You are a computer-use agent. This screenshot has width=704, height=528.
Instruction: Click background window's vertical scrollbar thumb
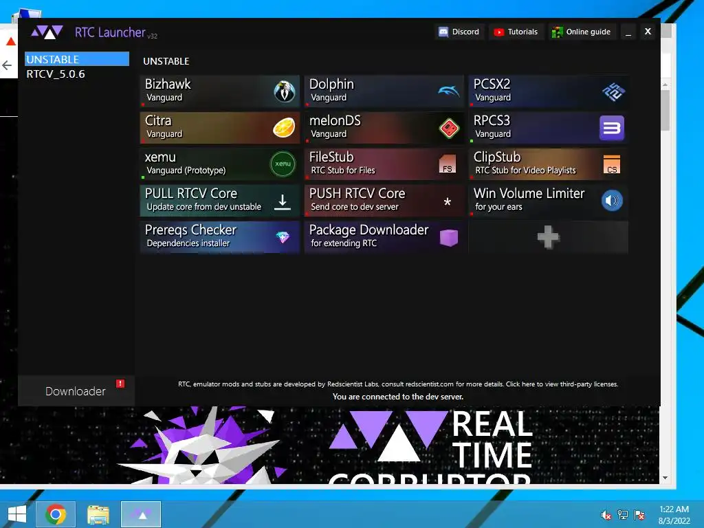[x=665, y=111]
